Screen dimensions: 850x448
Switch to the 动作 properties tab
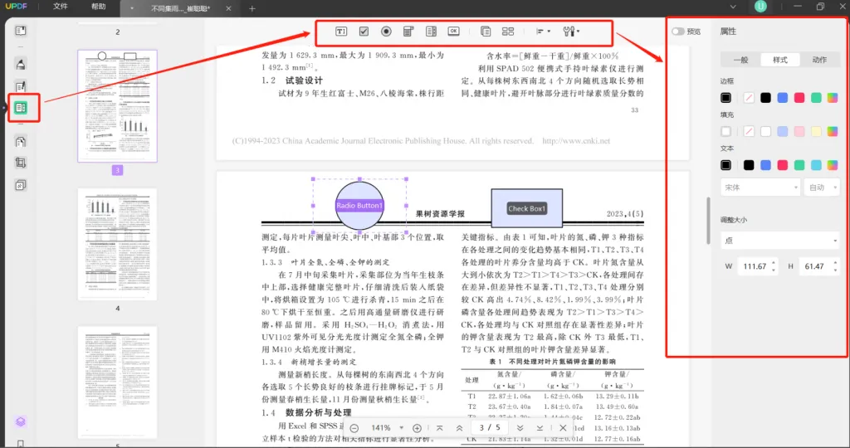click(x=819, y=60)
